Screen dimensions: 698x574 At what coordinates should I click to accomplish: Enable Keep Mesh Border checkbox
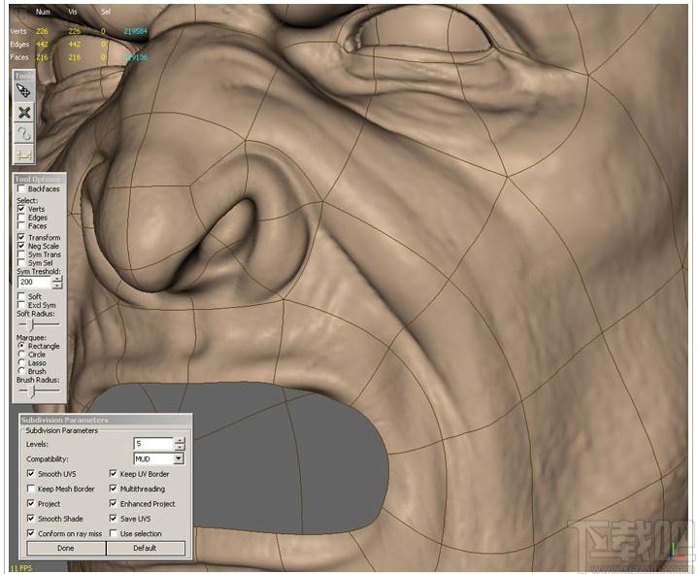(31, 489)
